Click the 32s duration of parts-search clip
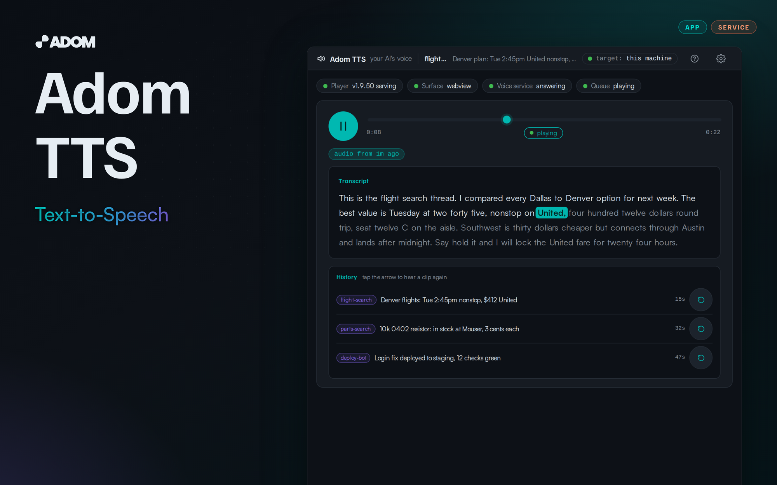 coord(680,328)
